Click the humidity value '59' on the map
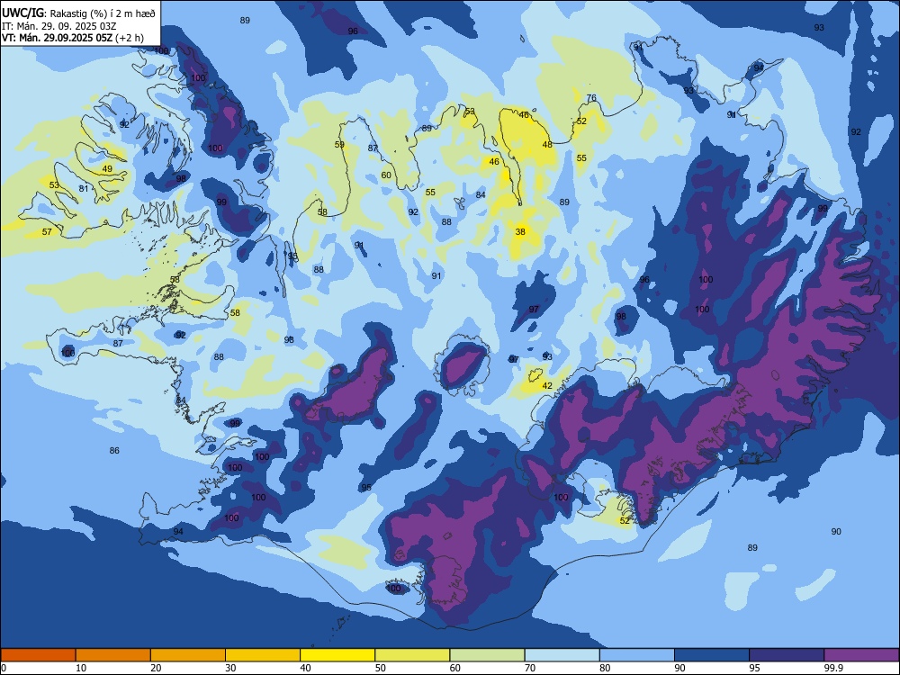This screenshot has height=675, width=900. coord(339,145)
